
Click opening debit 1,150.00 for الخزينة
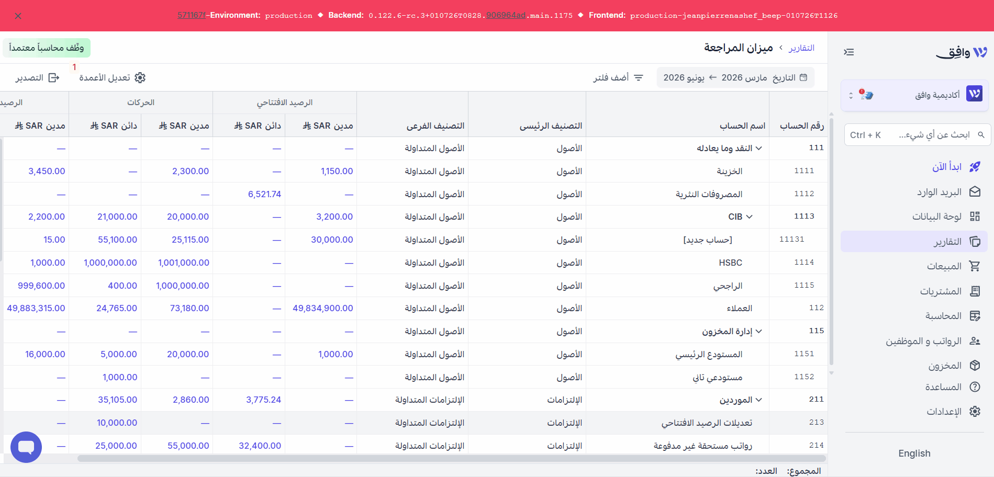pos(337,172)
